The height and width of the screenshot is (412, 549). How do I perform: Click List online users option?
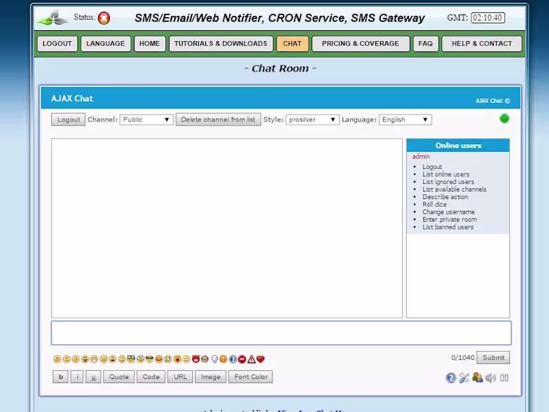coord(445,174)
